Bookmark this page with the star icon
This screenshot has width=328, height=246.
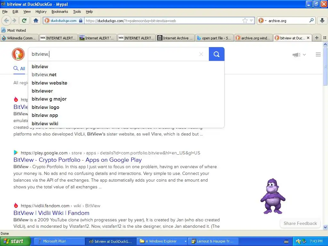[245, 20]
